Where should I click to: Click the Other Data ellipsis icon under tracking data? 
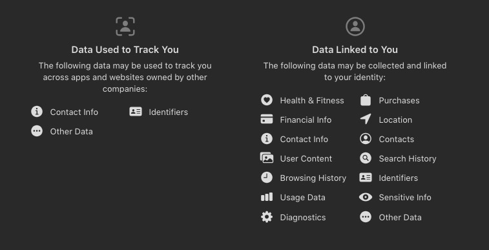[37, 131]
